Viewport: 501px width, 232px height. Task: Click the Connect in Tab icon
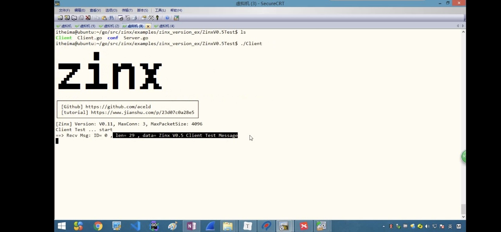pyautogui.click(x=74, y=18)
